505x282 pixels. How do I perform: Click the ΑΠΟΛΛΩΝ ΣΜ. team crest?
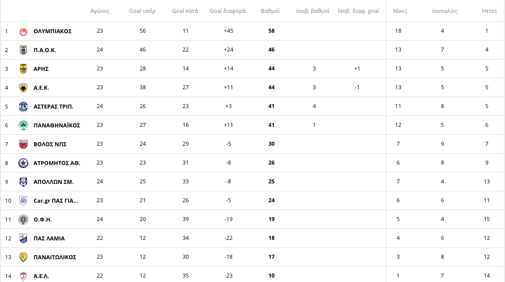point(23,182)
